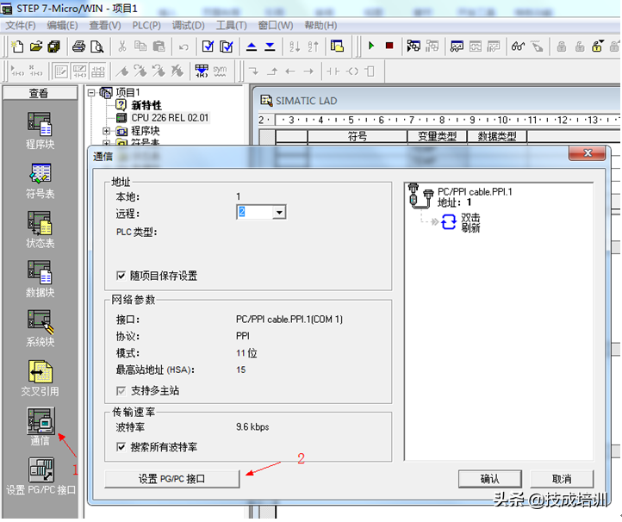The width and height of the screenshot is (622, 522).
Task: Open 程序块 in the view sidebar
Action: click(x=40, y=131)
